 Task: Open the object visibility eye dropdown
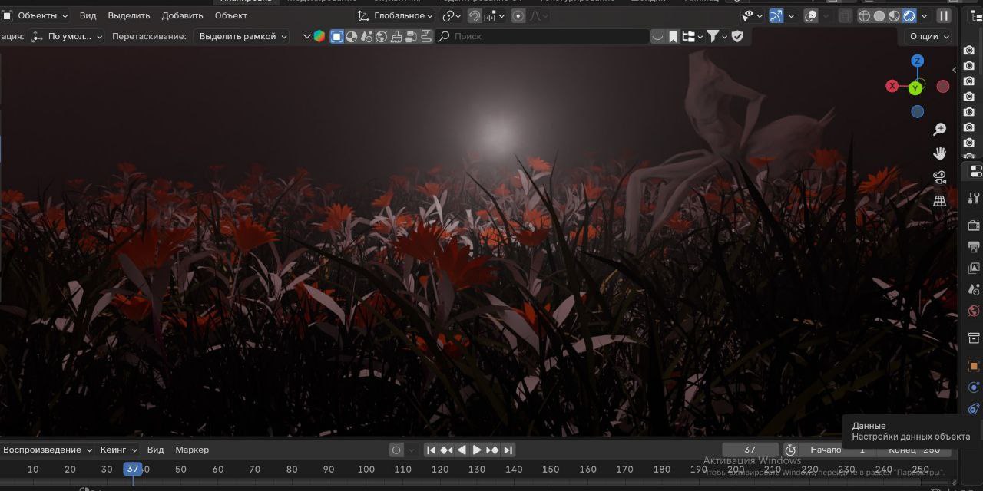coord(752,15)
